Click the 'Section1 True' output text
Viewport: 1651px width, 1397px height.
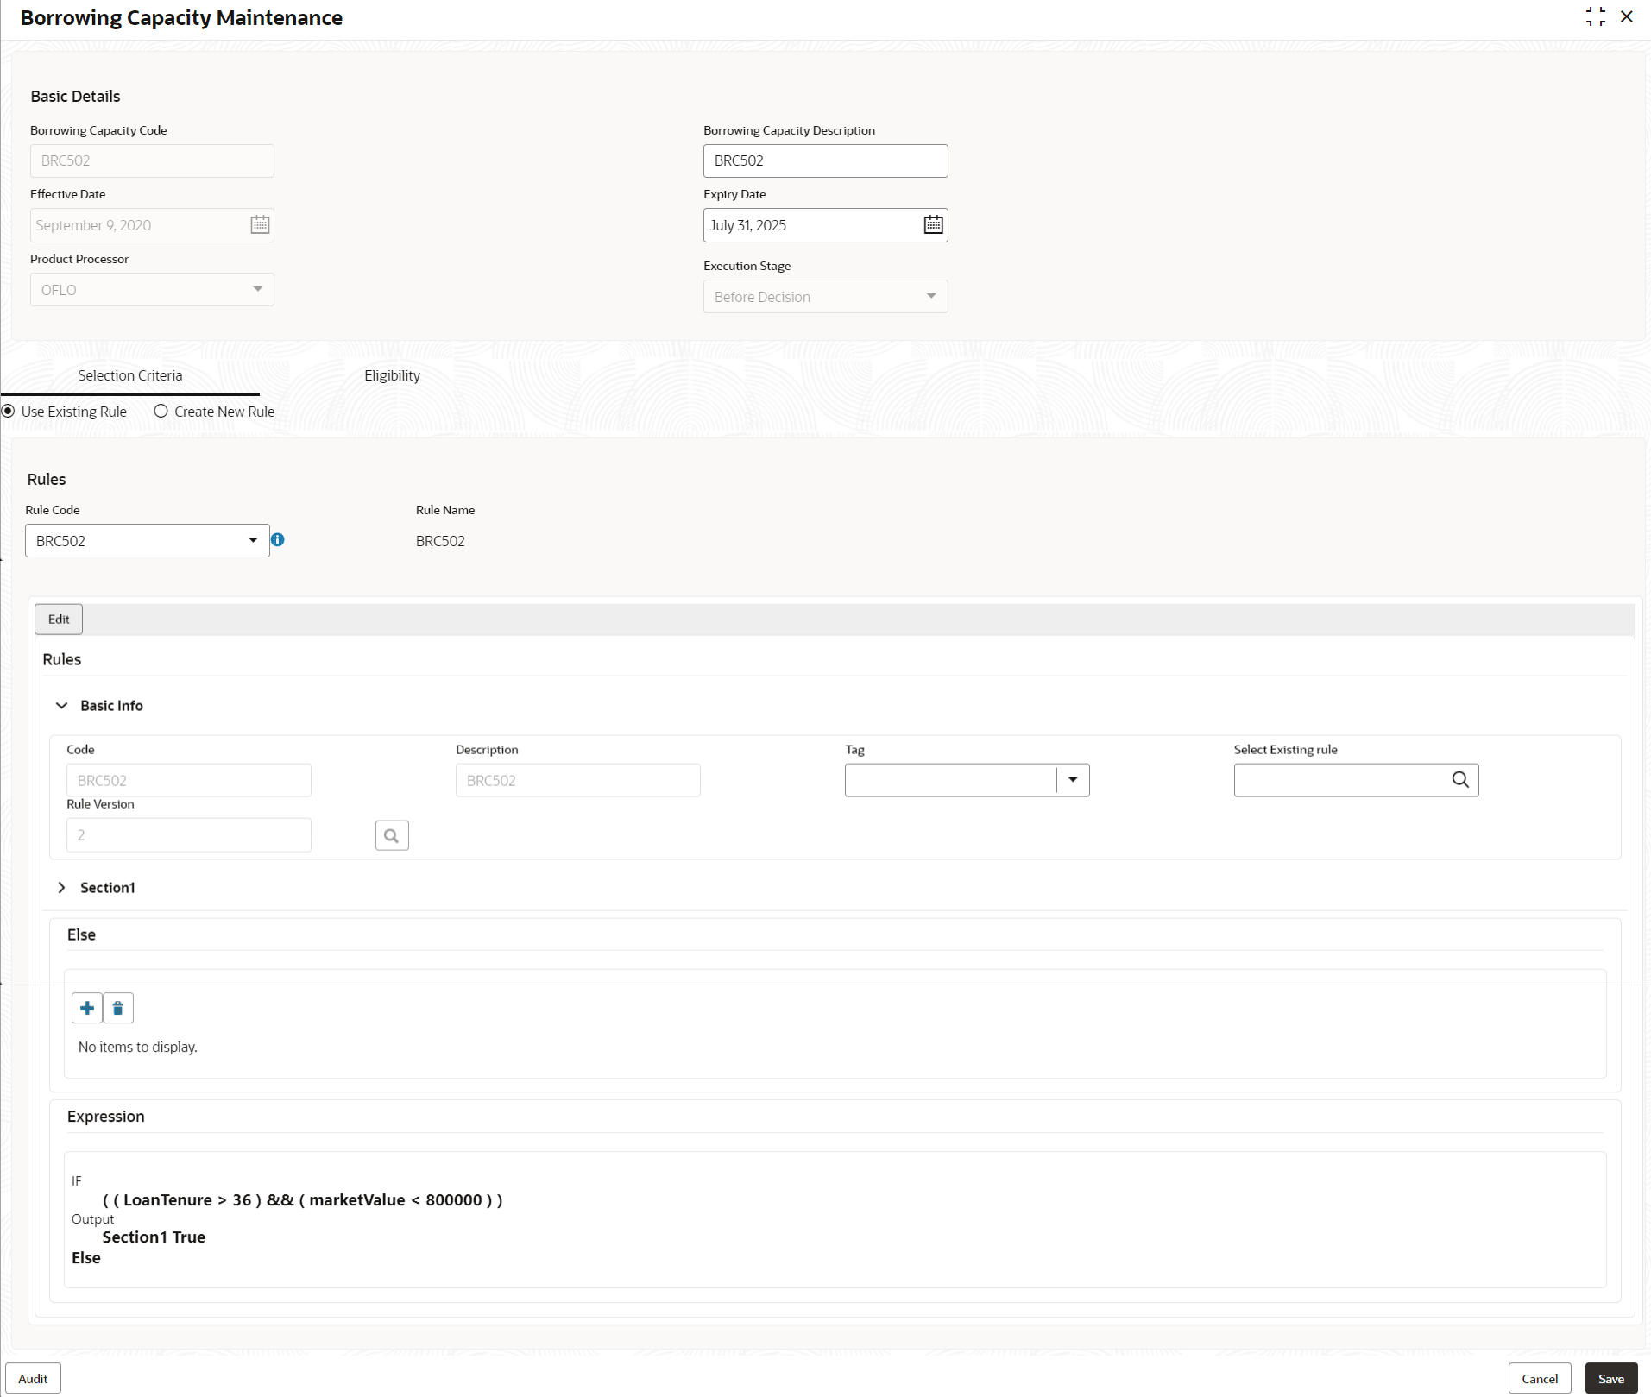(154, 1237)
